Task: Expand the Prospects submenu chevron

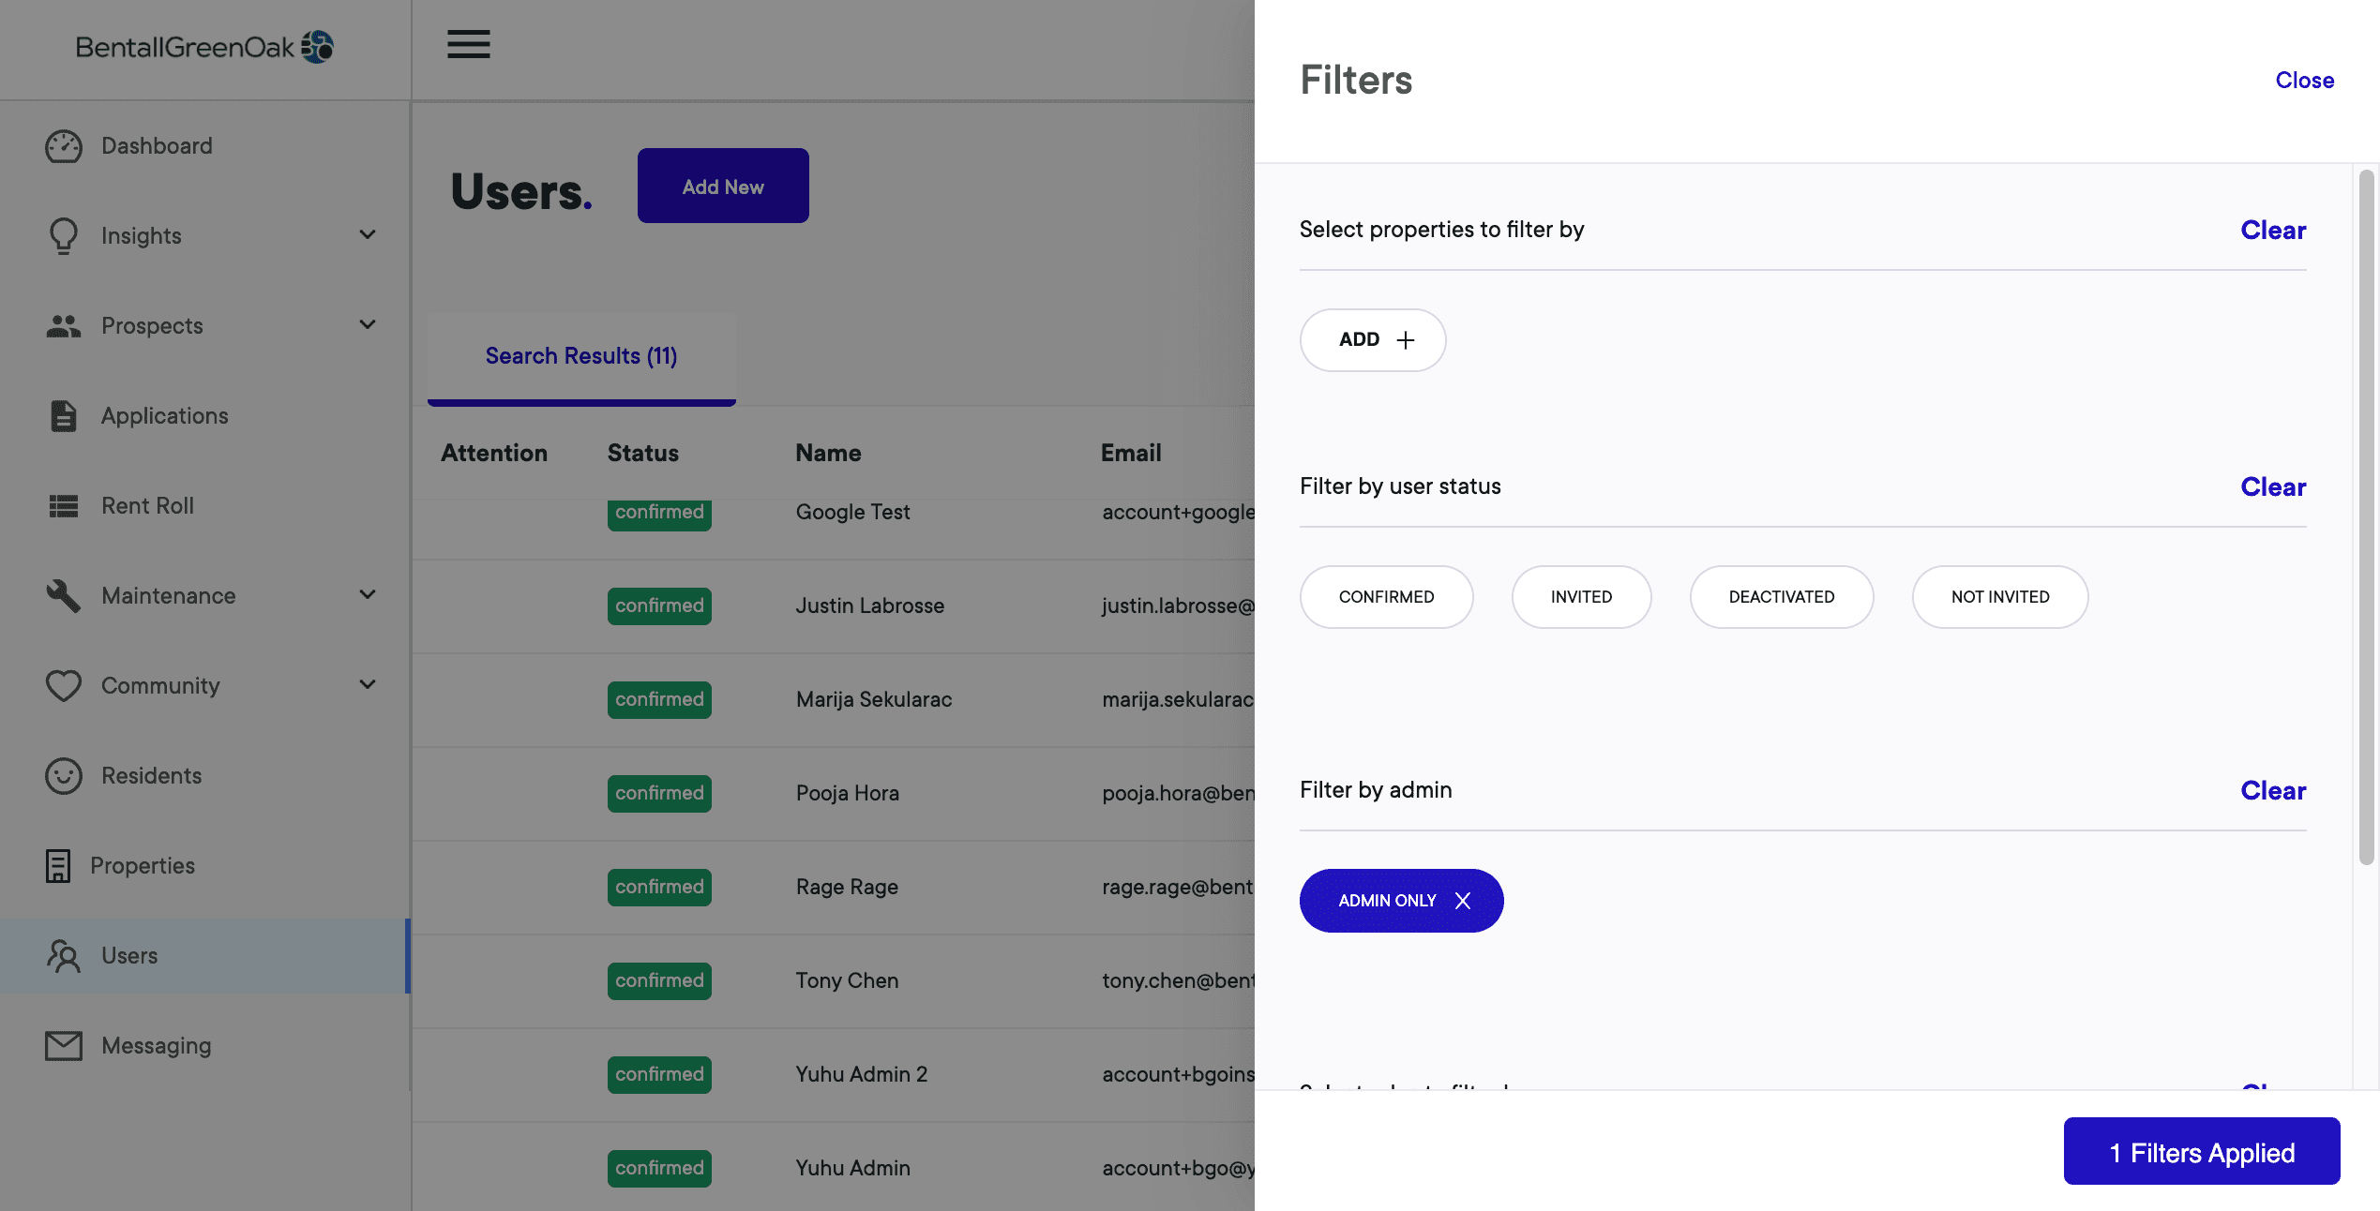Action: point(368,324)
